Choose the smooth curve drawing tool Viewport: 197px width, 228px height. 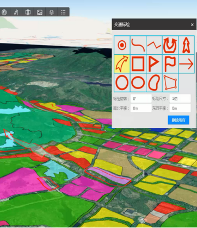point(138,45)
